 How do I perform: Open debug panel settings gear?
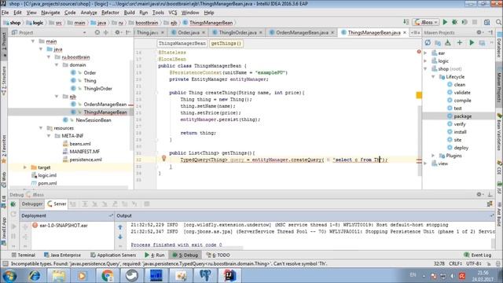click(x=479, y=194)
